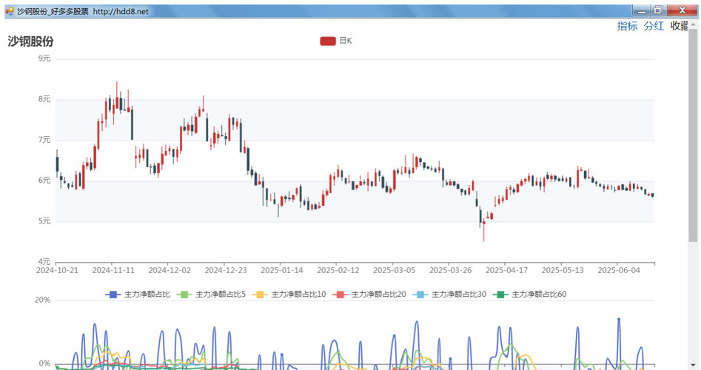
Task: Click the 2025-04-17 axis date label
Action: 506,270
